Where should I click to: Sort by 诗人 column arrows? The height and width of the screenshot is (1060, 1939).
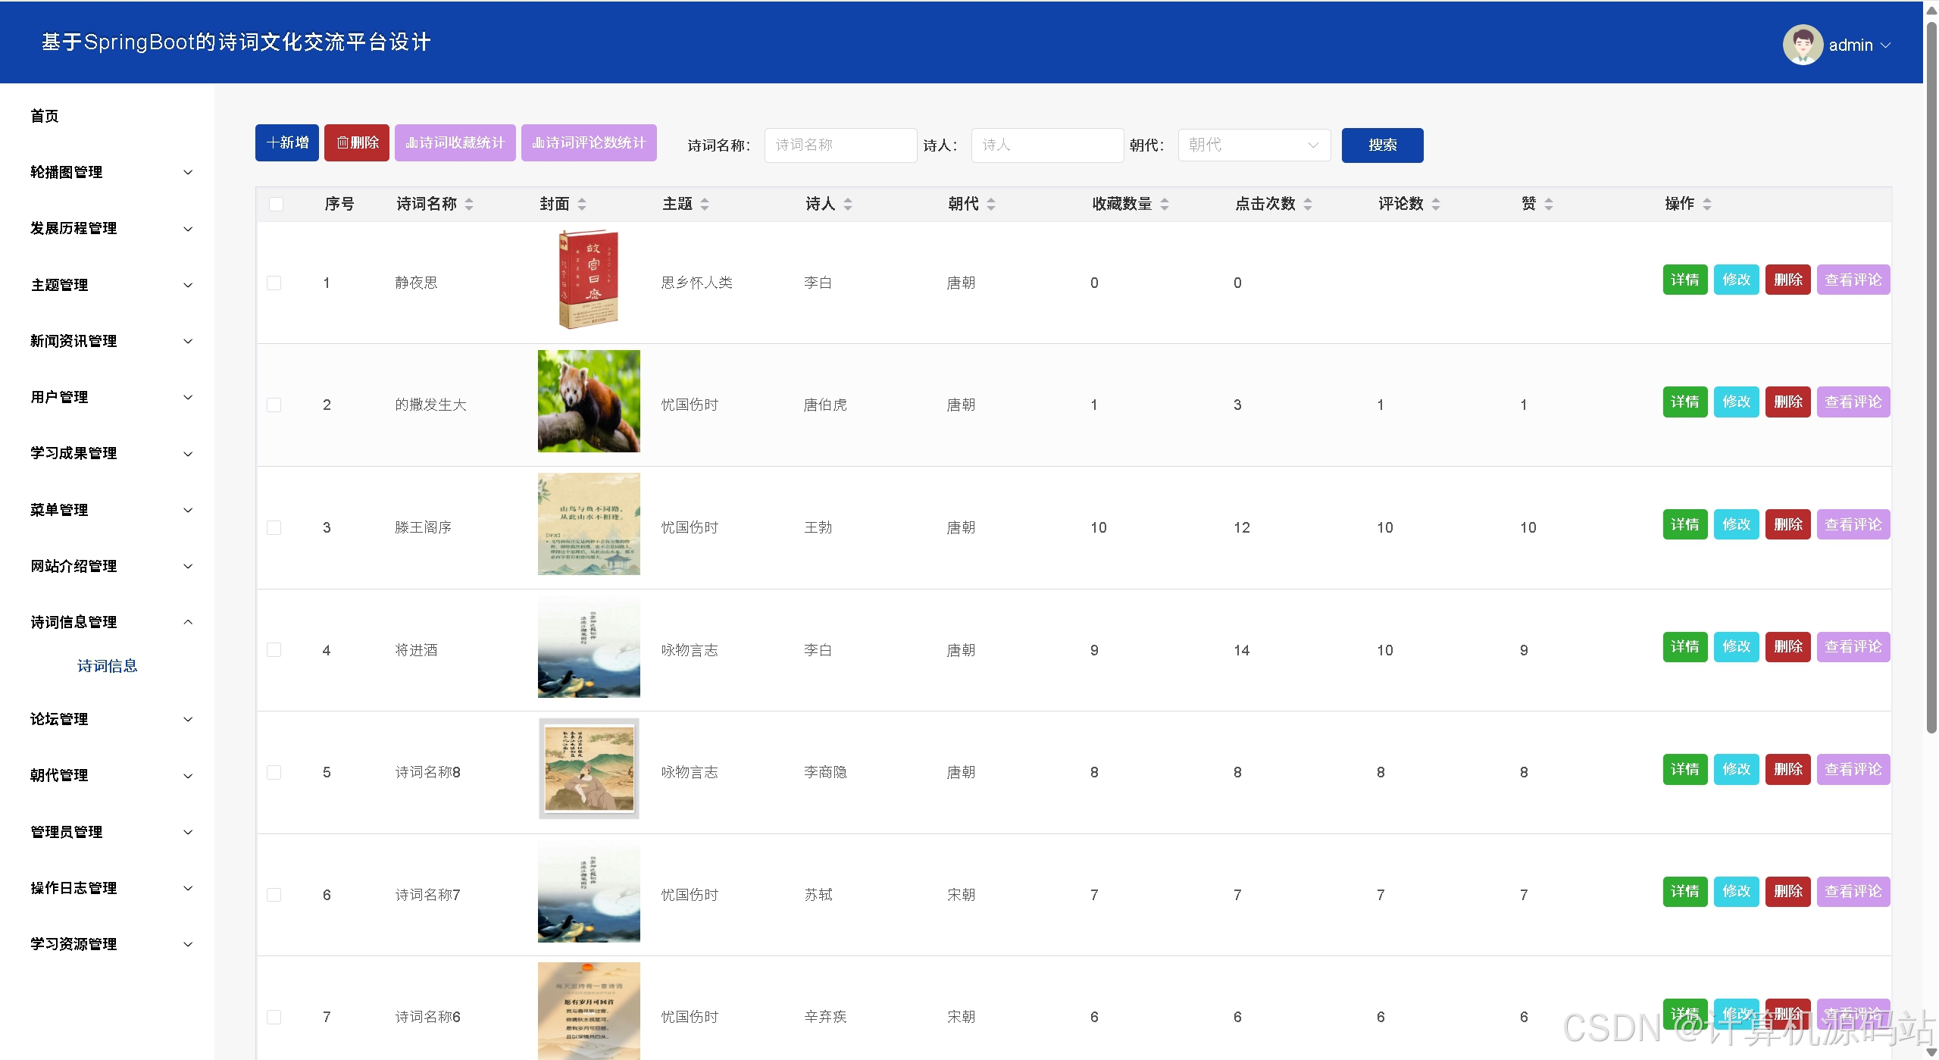[x=848, y=205]
